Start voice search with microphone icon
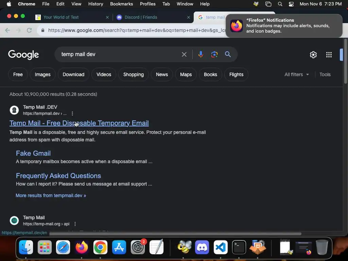This screenshot has width=348, height=261. [201, 54]
